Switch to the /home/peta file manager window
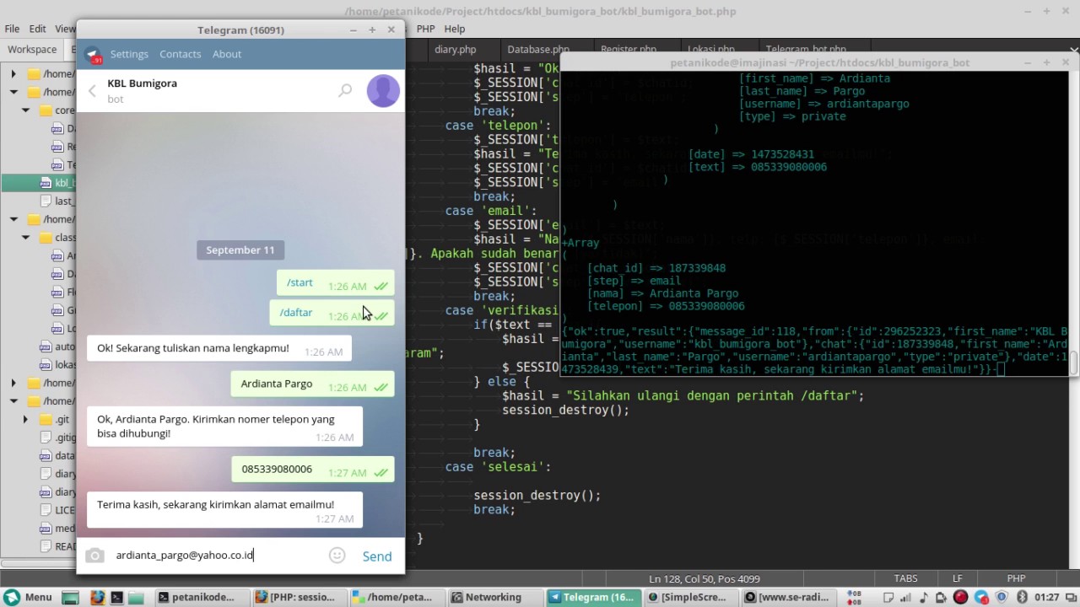The width and height of the screenshot is (1080, 607). point(397,597)
